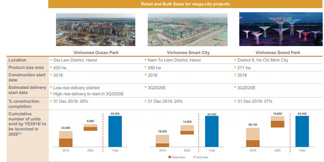Click the 31 Dec 2019: 37% entry
The width and height of the screenshot is (324, 162).
[255, 101]
